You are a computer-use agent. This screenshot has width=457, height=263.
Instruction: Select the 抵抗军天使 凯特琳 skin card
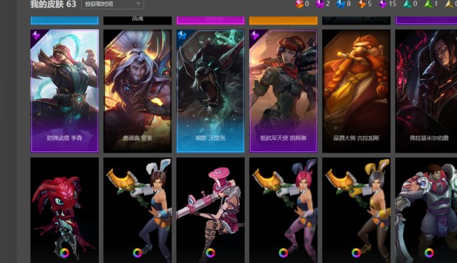[x=283, y=91]
